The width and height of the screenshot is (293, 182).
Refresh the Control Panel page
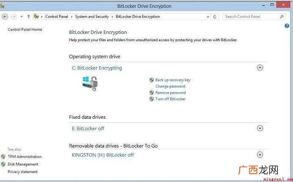coord(215,17)
